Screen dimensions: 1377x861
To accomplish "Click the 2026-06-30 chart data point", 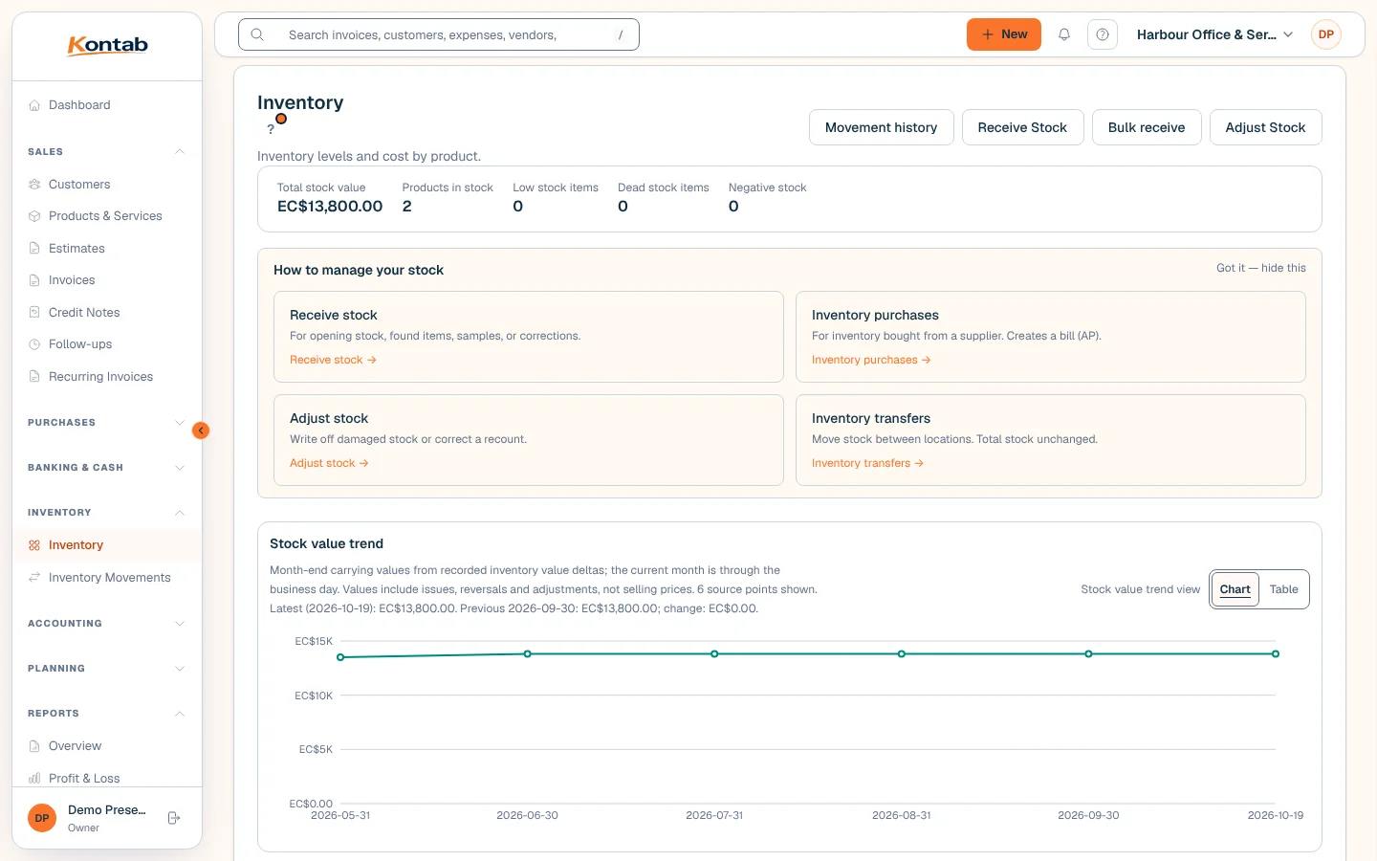I will (x=527, y=654).
